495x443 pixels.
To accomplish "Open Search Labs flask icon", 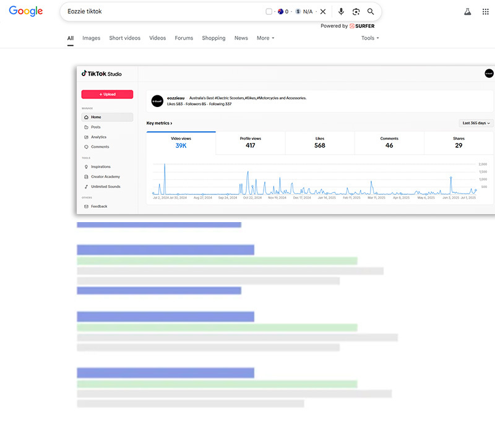I will tap(468, 12).
